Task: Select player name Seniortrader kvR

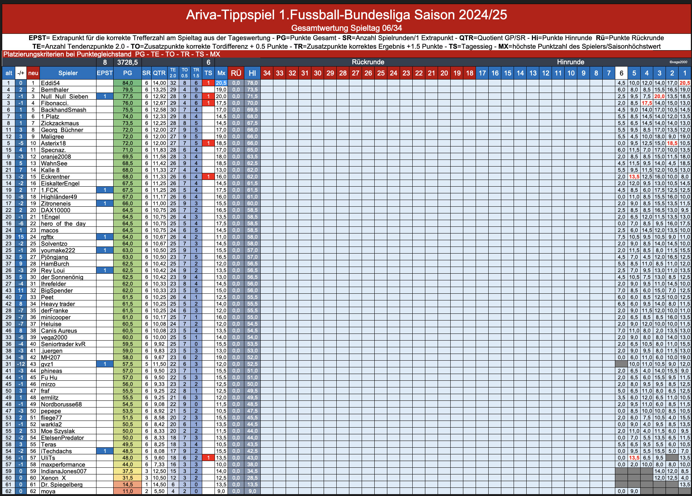Action: coord(63,344)
